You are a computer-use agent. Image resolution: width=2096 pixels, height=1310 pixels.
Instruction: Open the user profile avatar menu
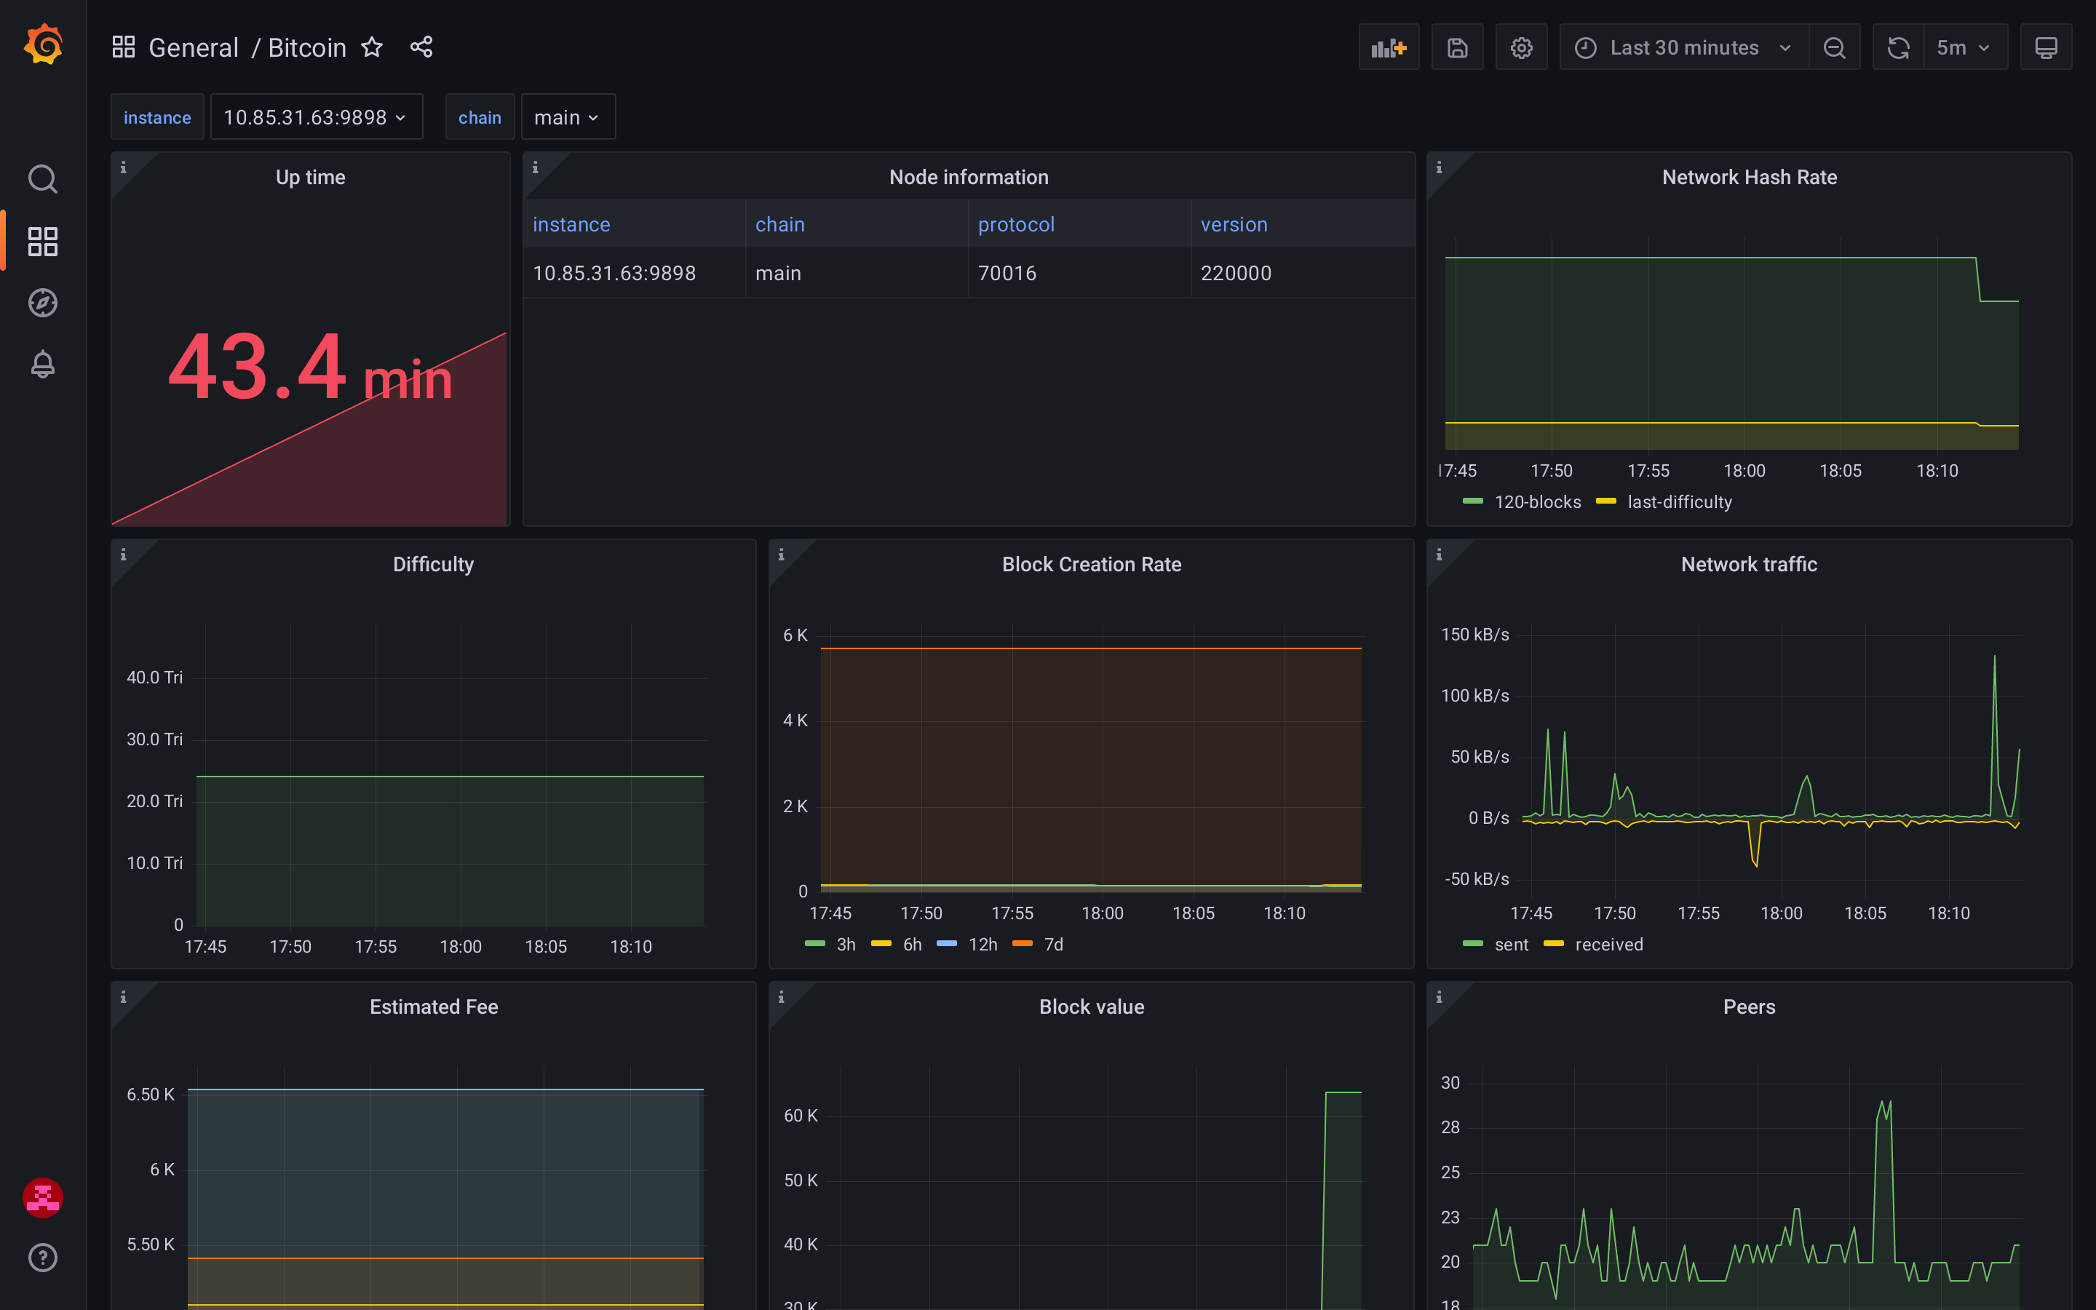pyautogui.click(x=42, y=1197)
